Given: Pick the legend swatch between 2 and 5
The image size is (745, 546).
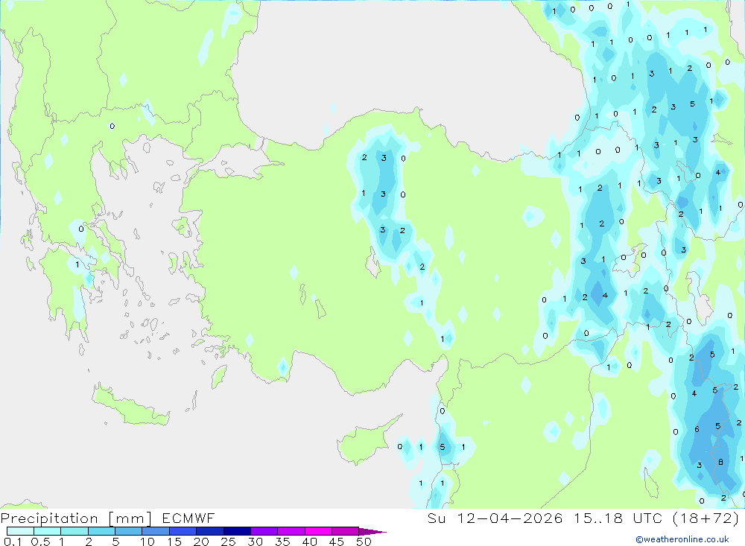Looking at the screenshot, I should coord(101,531).
